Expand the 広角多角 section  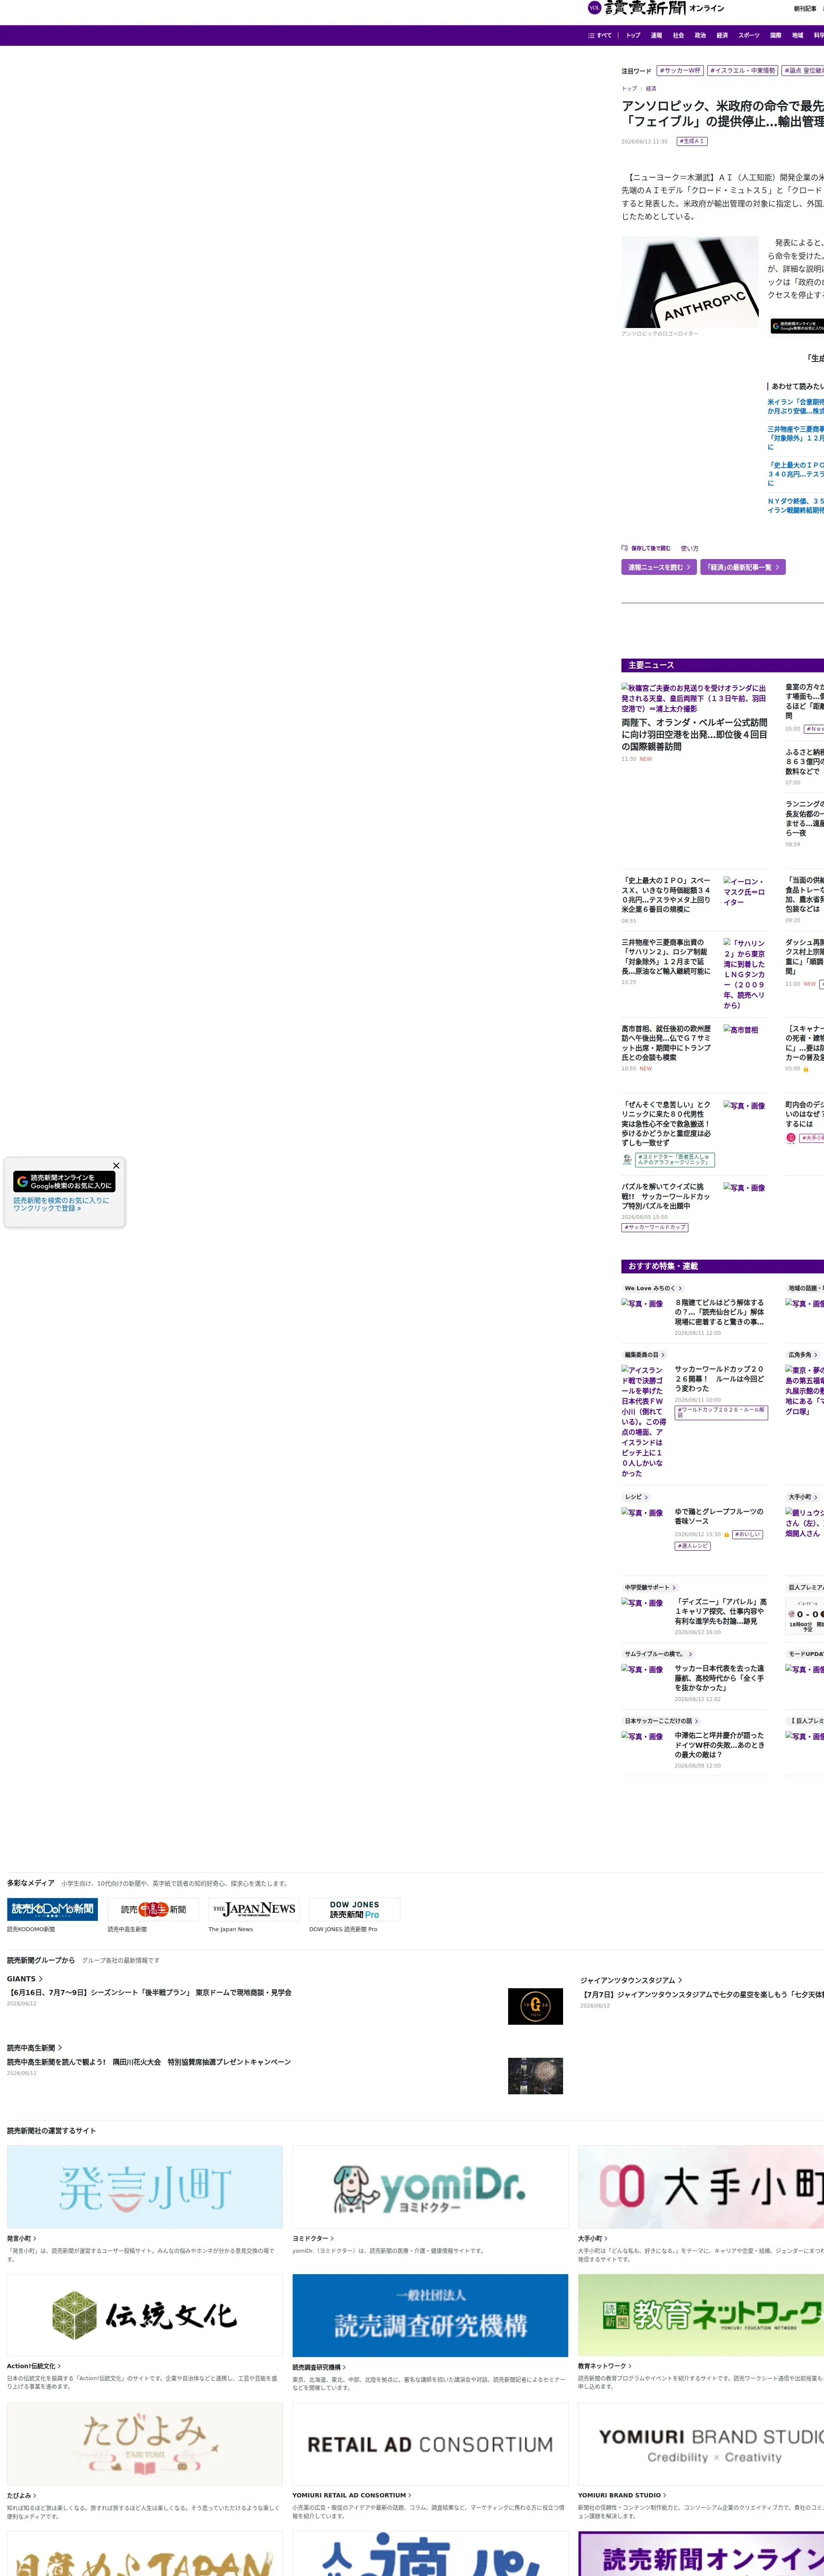point(803,1355)
